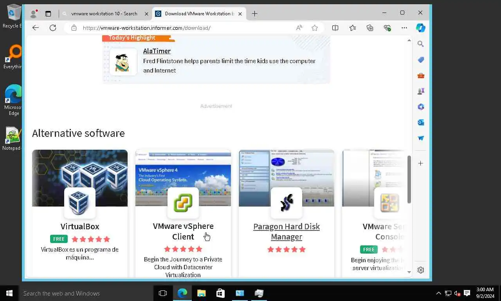
Task: Open the sidebar Tools briefcase icon
Action: click(421, 75)
